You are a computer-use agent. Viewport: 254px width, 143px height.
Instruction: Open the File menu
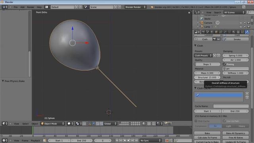[15, 7]
